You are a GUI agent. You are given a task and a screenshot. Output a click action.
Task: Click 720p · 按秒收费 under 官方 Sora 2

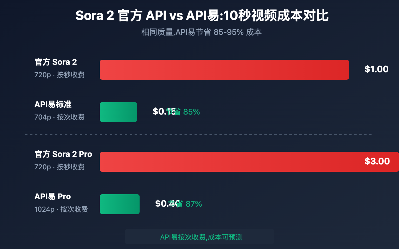coord(59,75)
